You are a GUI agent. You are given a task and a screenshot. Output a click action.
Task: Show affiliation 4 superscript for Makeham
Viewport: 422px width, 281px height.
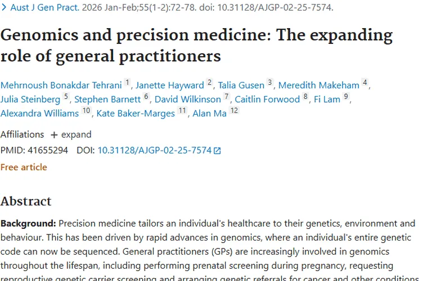[365, 83]
